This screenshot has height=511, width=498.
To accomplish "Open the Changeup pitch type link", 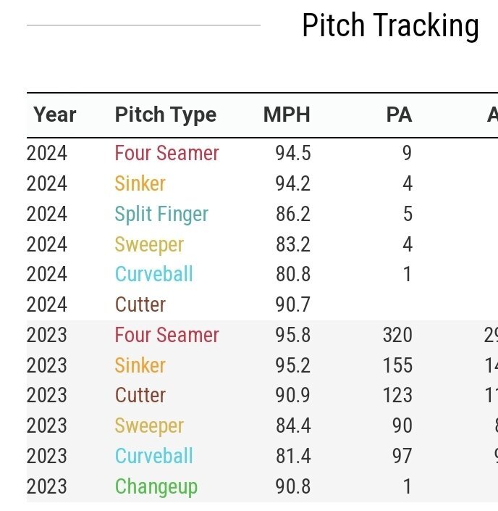I will point(156,487).
